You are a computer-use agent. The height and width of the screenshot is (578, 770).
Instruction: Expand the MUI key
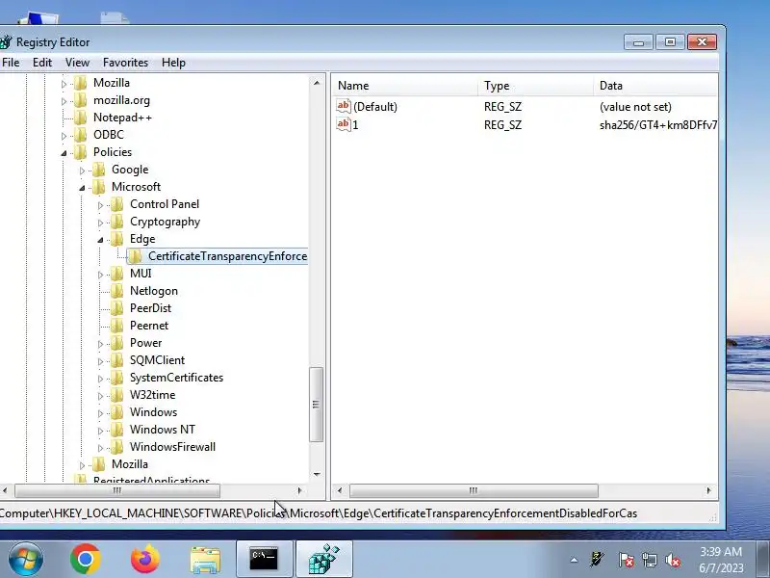tap(100, 275)
